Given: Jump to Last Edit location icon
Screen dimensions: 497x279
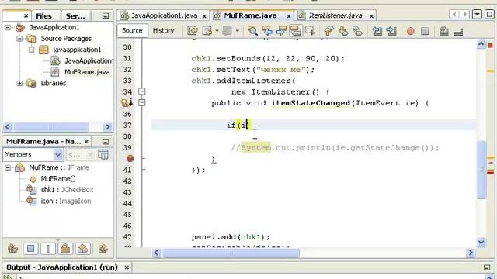Looking at the screenshot, I should [193, 31].
